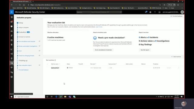Toggle the select-all machines checkmark
Screen dimensions: 194x109
tap(48, 64)
